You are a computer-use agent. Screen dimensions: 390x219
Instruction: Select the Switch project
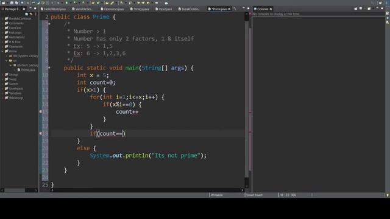[13, 84]
